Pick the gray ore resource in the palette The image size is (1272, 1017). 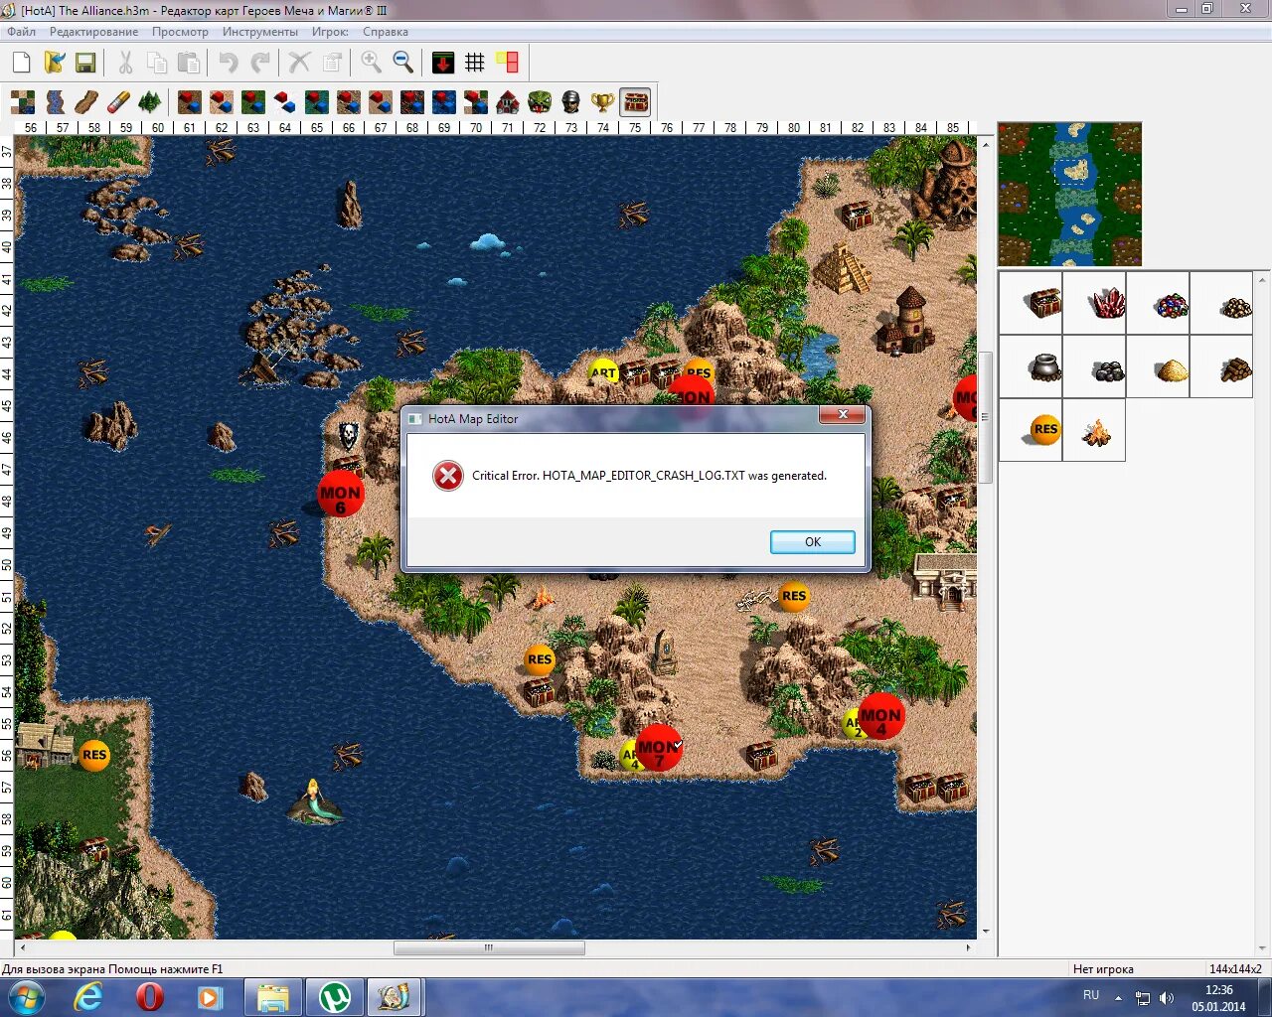point(1094,366)
